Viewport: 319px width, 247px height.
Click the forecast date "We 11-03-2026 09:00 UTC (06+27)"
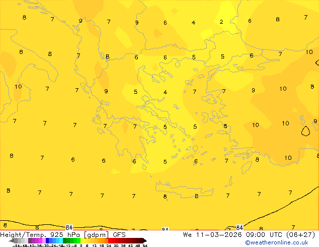click(x=249, y=235)
